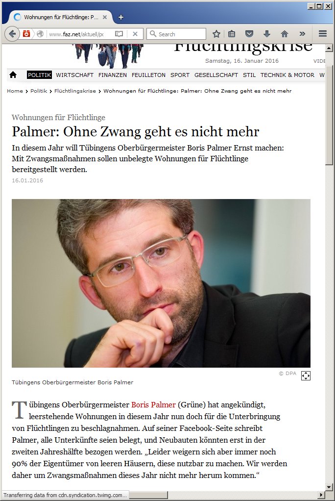The image size is (335, 501).
Task: Enlarge the article photo with expand icon
Action: (306, 376)
